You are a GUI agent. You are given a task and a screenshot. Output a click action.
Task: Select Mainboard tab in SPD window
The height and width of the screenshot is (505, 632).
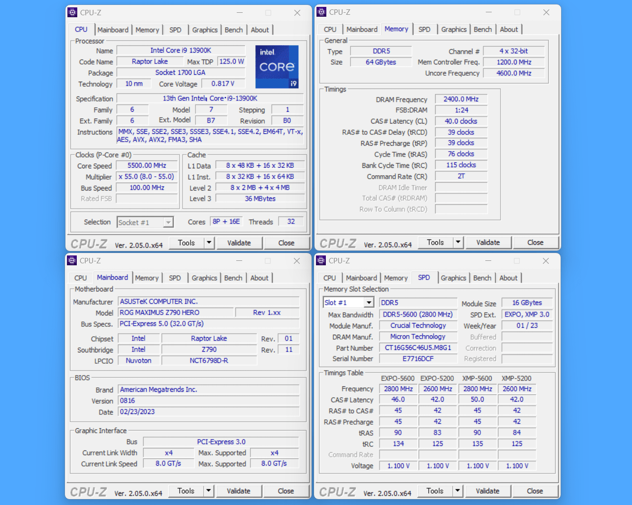pos(361,278)
